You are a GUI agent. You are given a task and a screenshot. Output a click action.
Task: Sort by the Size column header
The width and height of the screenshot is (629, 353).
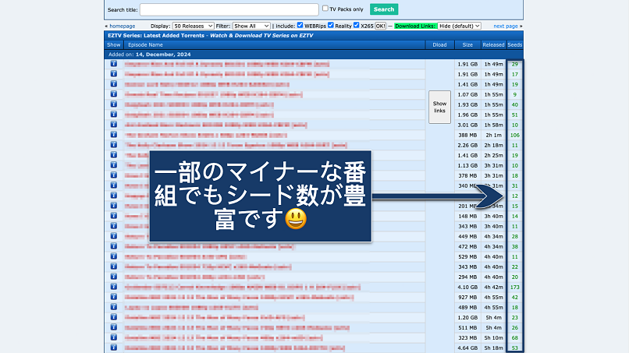[467, 45]
